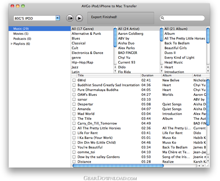Filter by album Beautiful Girls
Viewport: 220px width, 181px height.
pyautogui.click(x=176, y=48)
